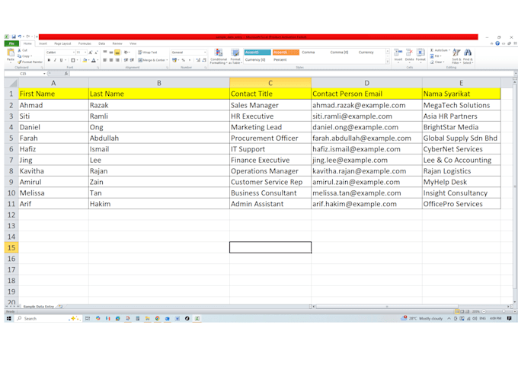Click cell with ahmad.razak@example.com
Image resolution: width=518 pixels, height=366 pixels.
[366, 105]
